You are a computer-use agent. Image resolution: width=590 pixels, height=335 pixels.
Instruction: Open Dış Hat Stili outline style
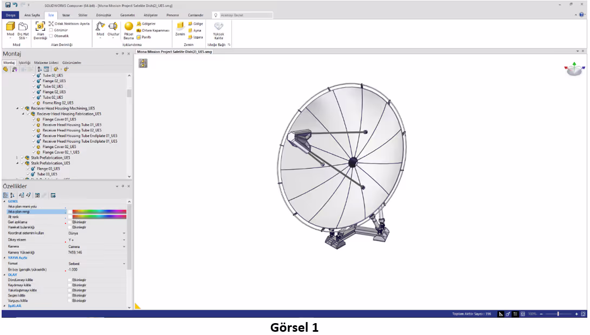pos(23,30)
